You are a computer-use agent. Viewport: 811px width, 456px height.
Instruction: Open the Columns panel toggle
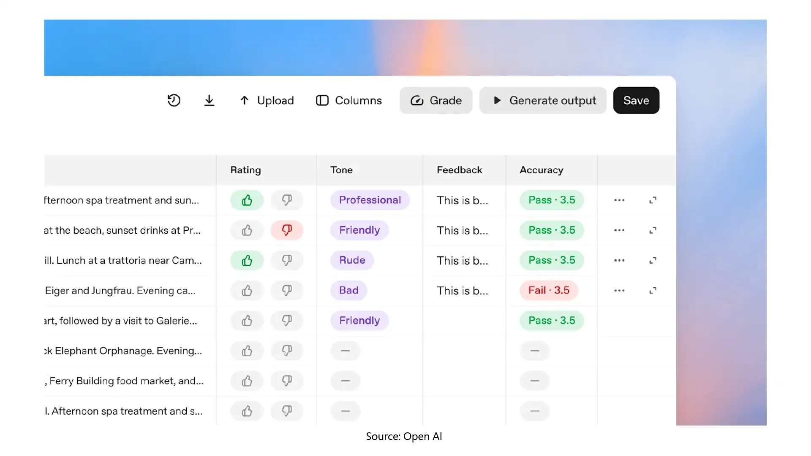tap(349, 100)
